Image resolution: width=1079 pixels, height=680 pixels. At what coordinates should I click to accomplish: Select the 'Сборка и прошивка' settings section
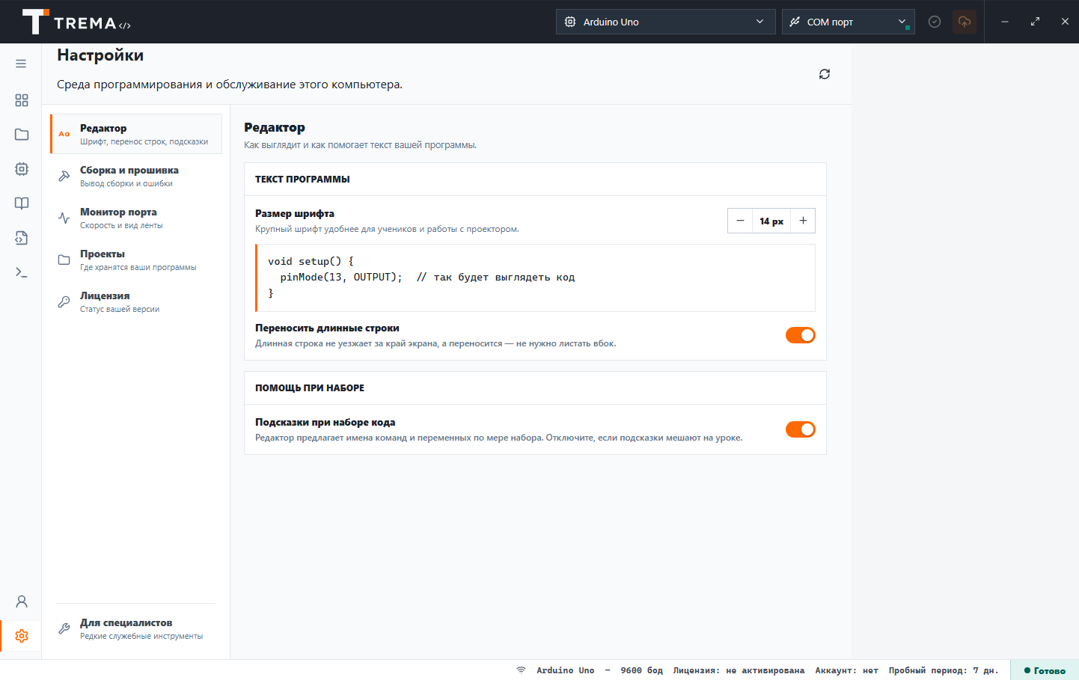point(136,176)
